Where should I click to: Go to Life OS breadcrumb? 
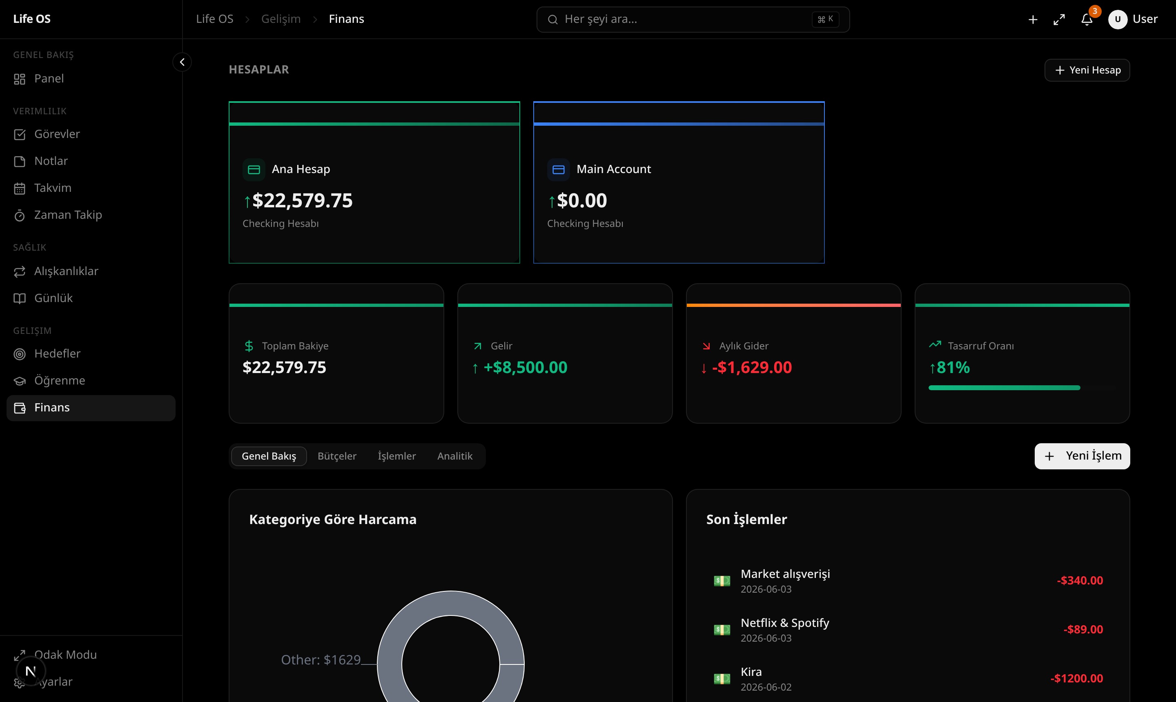point(215,19)
